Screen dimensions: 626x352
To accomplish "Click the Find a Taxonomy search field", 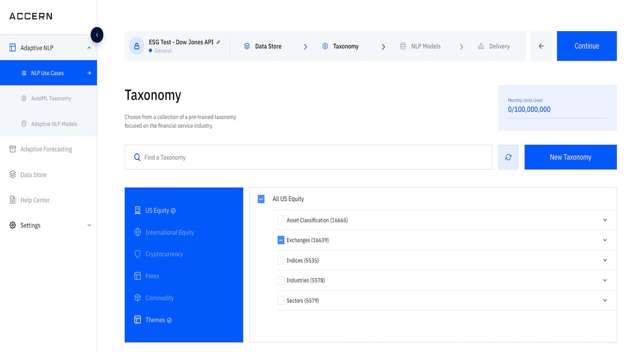I will 308,157.
